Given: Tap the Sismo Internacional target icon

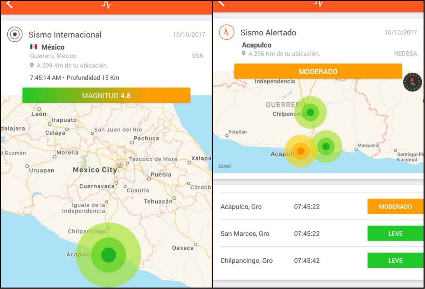Looking at the screenshot, I should tap(15, 34).
